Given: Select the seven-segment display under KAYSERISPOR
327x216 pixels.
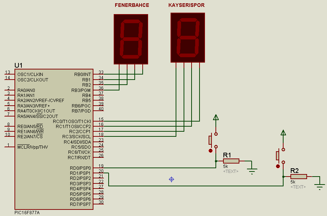Looking at the screenshot, I should click(x=188, y=38).
